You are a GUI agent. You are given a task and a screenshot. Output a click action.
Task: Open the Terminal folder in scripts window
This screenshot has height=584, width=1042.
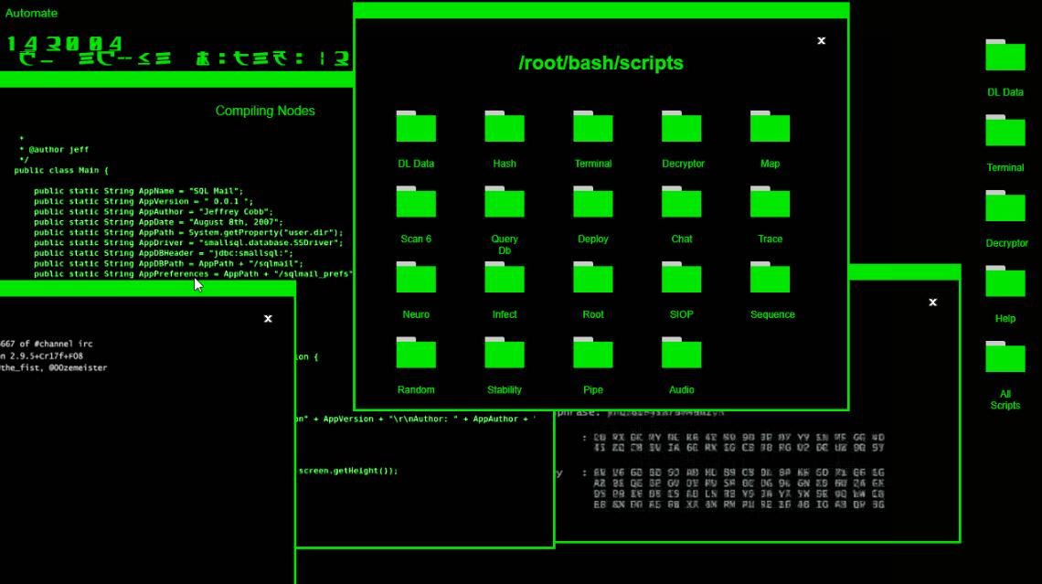[593, 126]
